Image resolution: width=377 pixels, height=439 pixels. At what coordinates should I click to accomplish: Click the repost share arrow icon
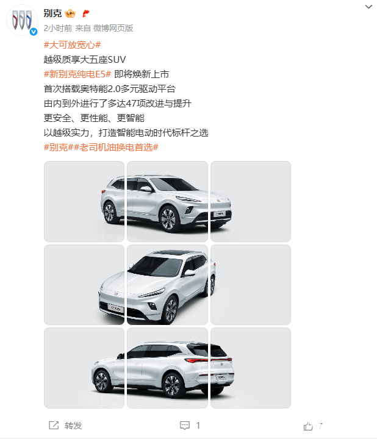[54, 426]
